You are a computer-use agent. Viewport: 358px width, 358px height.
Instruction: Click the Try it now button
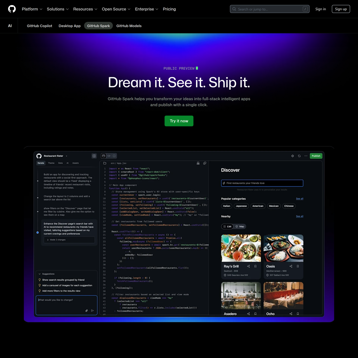coord(179,121)
